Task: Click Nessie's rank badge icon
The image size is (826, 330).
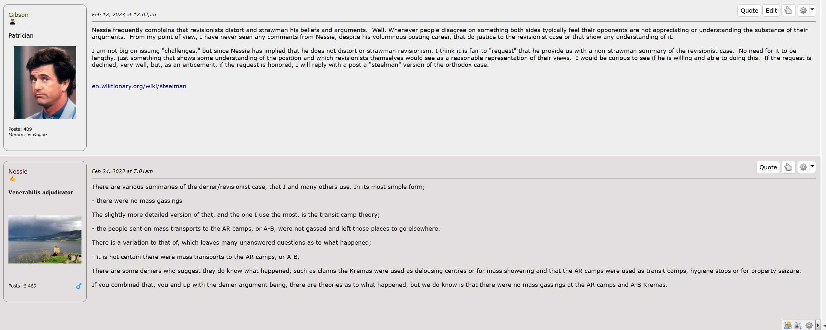Action: coord(12,179)
